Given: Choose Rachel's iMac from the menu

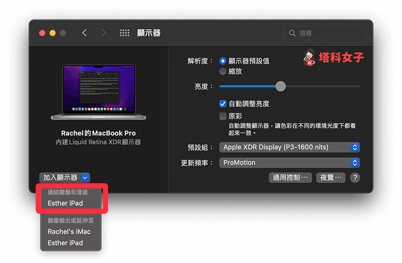Looking at the screenshot, I should pos(69,231).
